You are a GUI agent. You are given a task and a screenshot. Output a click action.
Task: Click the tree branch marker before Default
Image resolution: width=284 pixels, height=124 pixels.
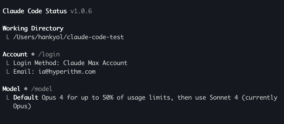point(8,98)
